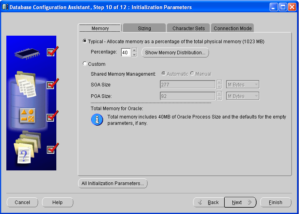Click Show Memory Distribution button

[x=175, y=52]
